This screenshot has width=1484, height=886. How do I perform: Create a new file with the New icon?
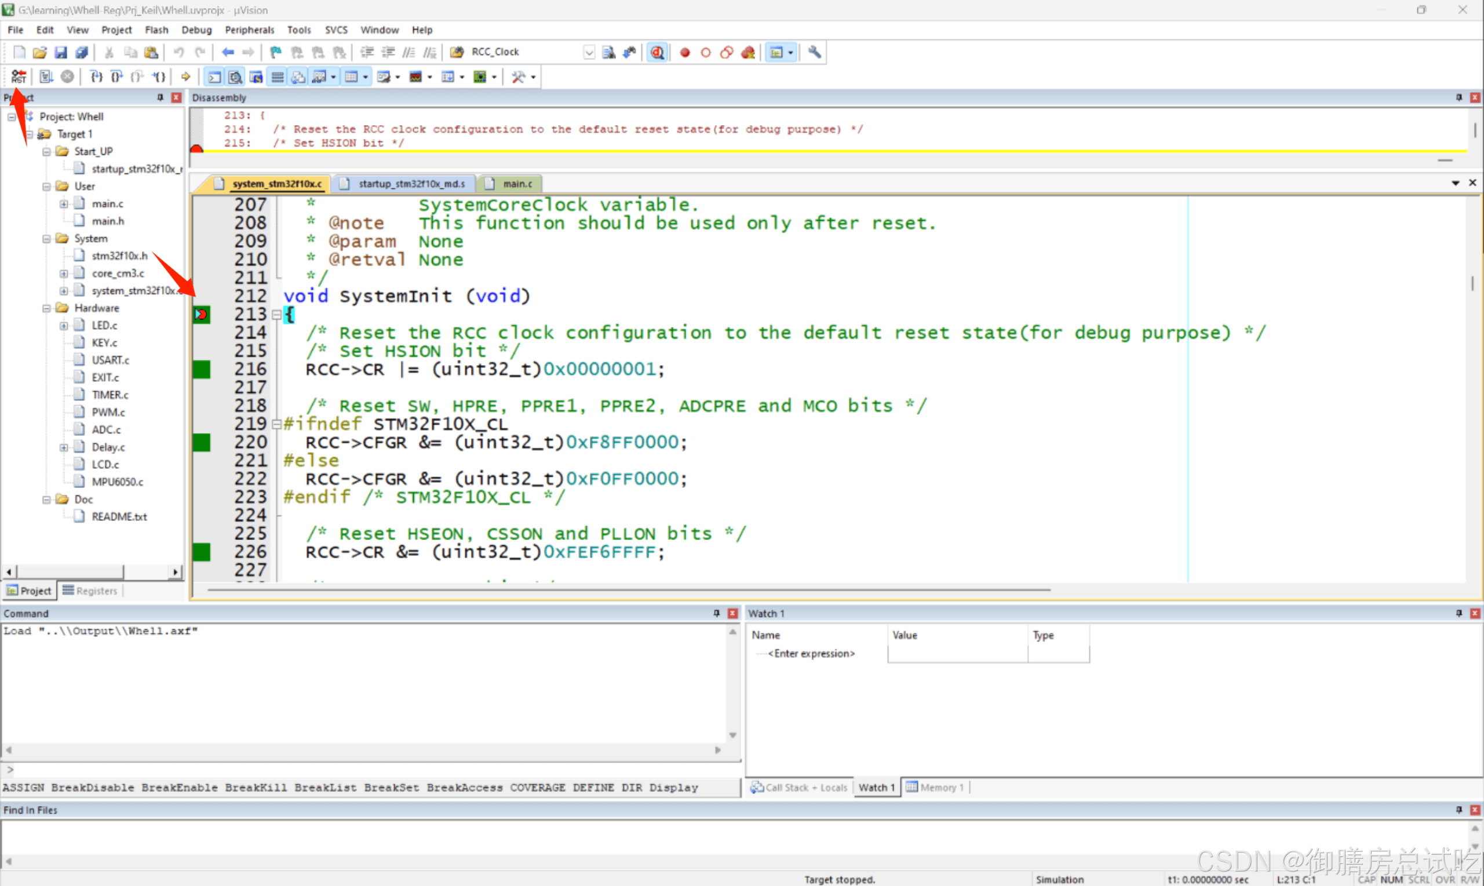pos(19,52)
